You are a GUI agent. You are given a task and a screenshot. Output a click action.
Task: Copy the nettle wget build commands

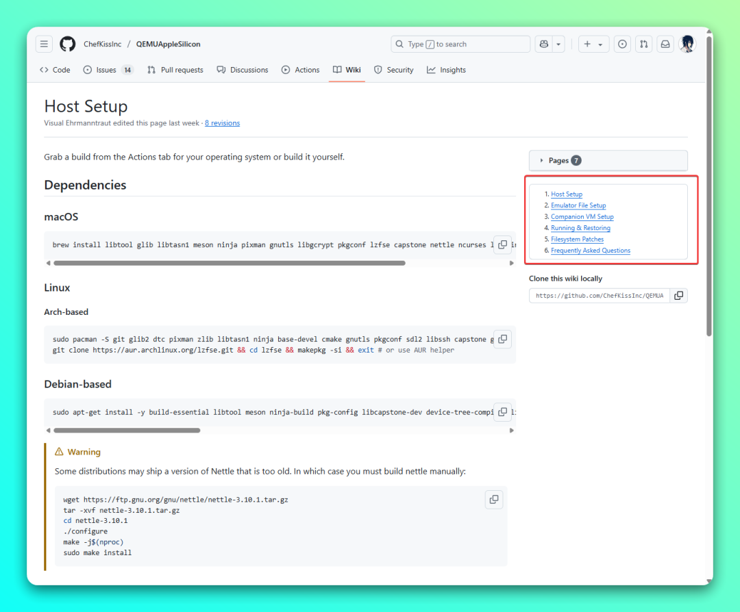click(x=493, y=500)
